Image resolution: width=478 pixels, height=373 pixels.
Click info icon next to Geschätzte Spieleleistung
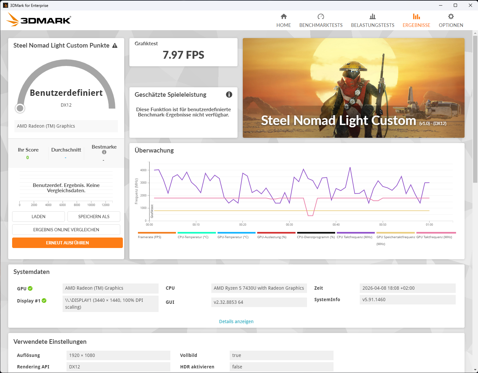(x=229, y=94)
